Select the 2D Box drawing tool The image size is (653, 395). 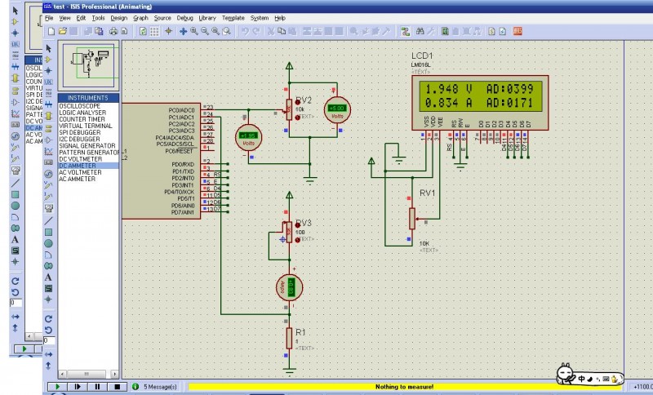[x=49, y=233]
